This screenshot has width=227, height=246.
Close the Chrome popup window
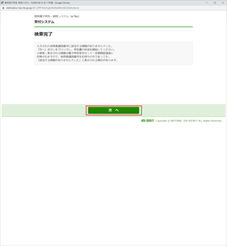point(223,3)
